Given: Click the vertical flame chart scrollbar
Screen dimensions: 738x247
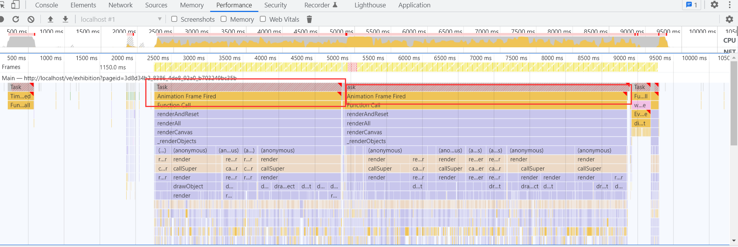Looking at the screenshot, I should [734, 103].
